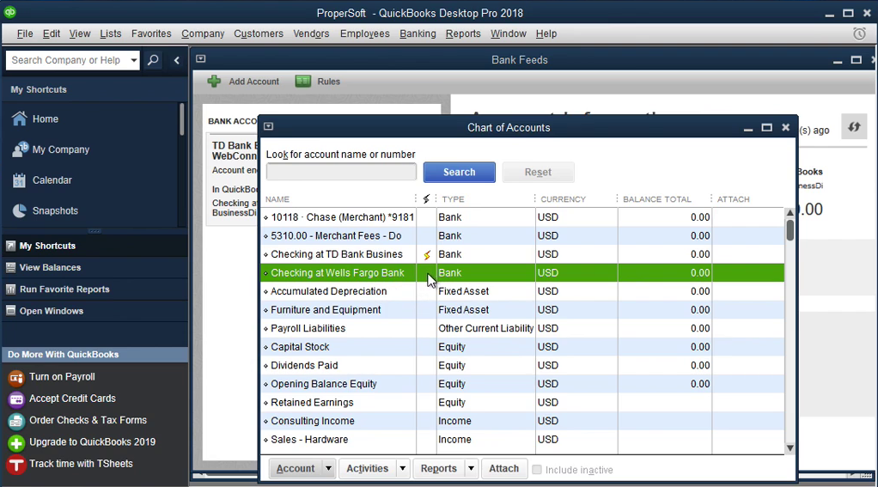The image size is (878, 487).
Task: Open the reminders clock icon at top right
Action: [x=859, y=33]
